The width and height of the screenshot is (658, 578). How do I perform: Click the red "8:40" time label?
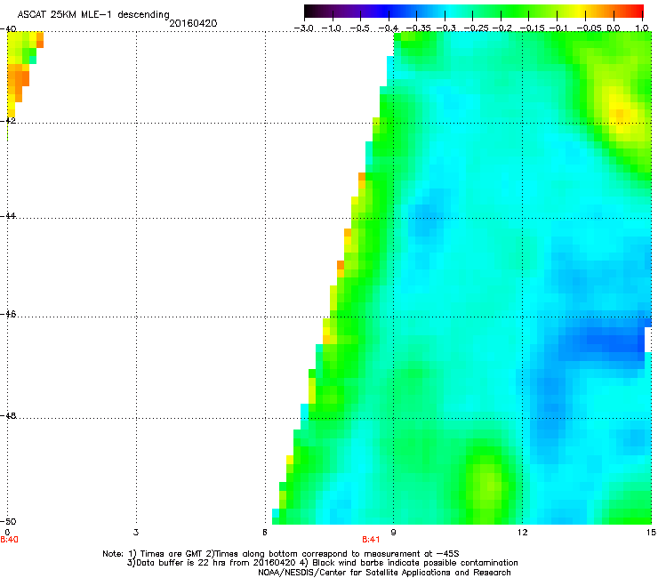click(x=9, y=540)
